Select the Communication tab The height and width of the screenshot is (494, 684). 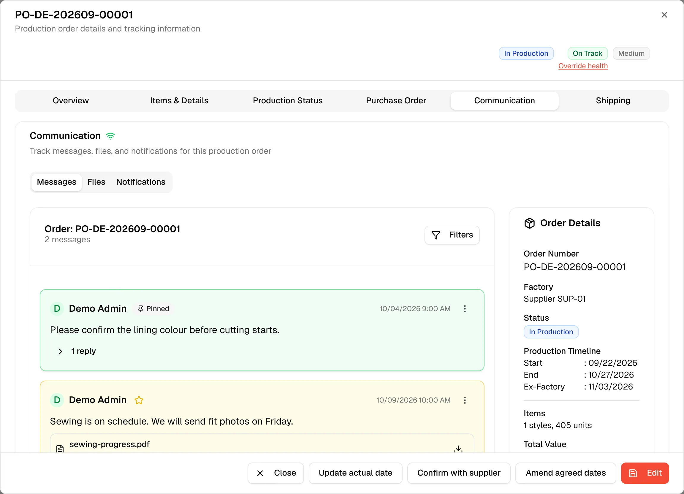[504, 100]
